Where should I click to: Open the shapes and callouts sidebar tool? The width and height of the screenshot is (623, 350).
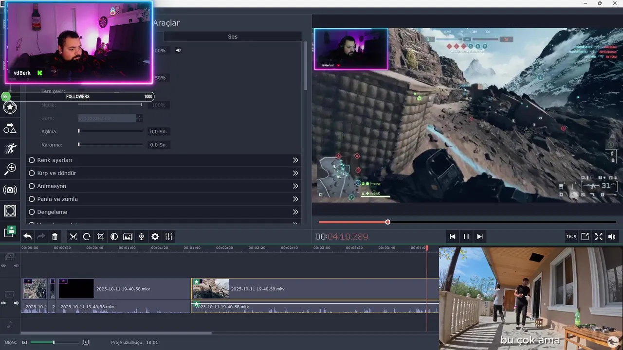10,128
